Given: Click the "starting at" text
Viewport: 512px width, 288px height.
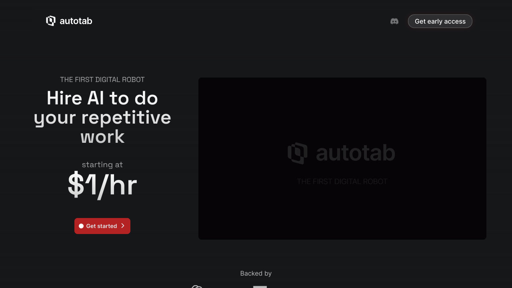Looking at the screenshot, I should (x=102, y=164).
